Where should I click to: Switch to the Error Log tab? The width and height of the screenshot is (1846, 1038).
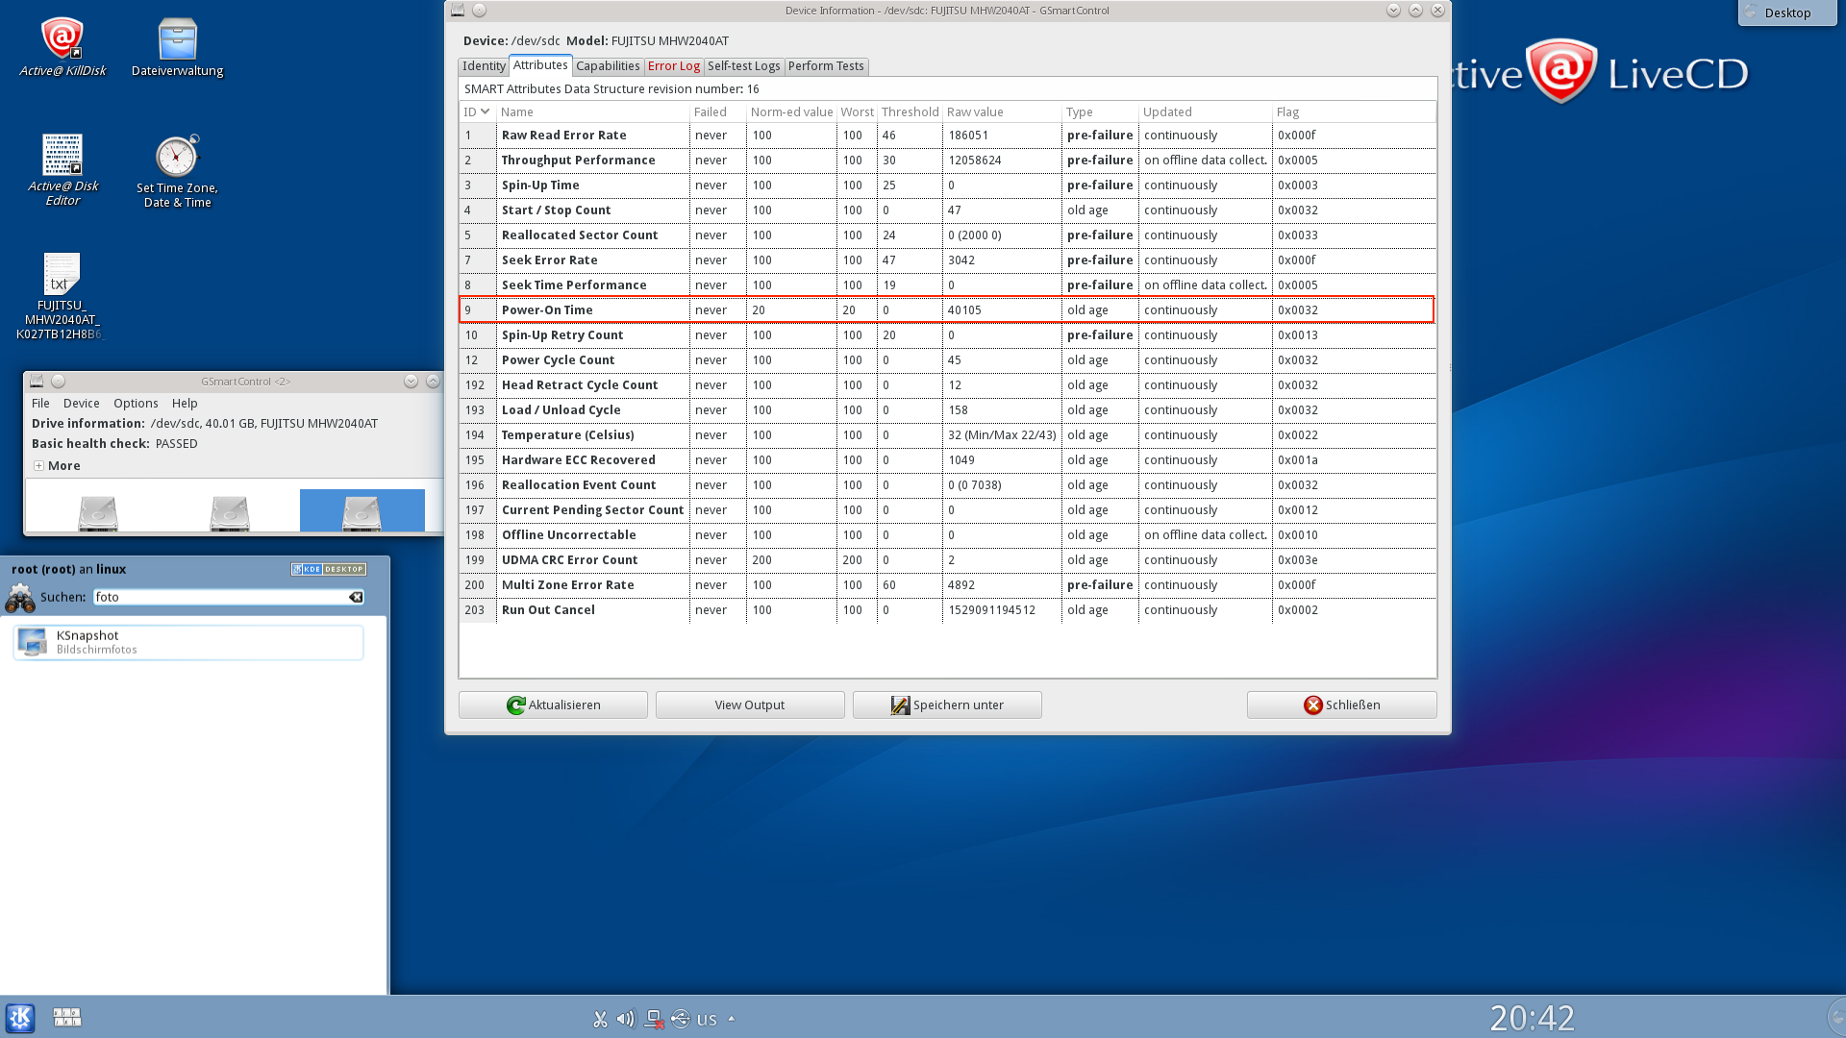click(x=673, y=66)
